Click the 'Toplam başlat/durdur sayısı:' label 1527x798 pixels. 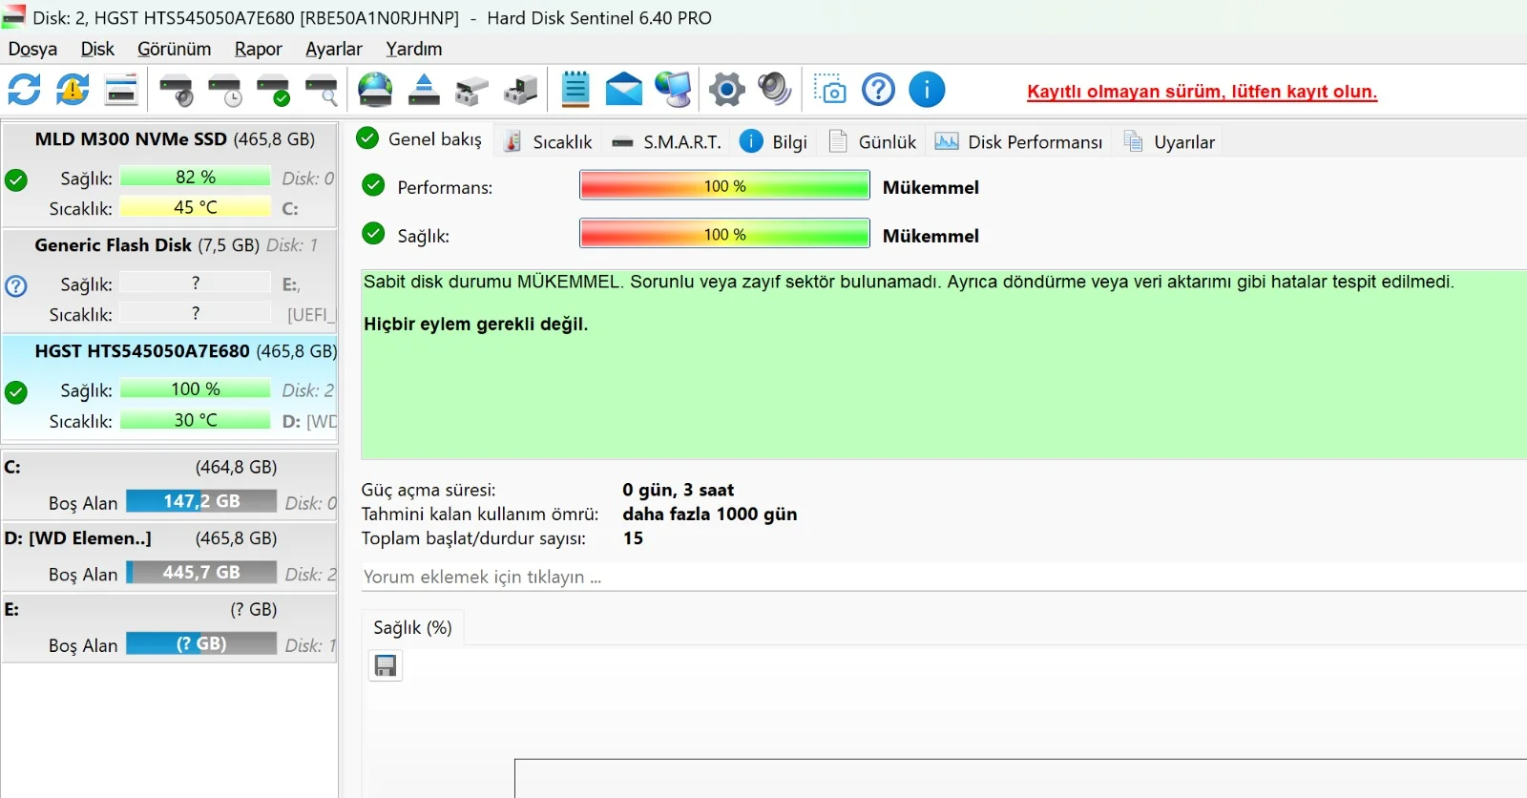tap(473, 538)
